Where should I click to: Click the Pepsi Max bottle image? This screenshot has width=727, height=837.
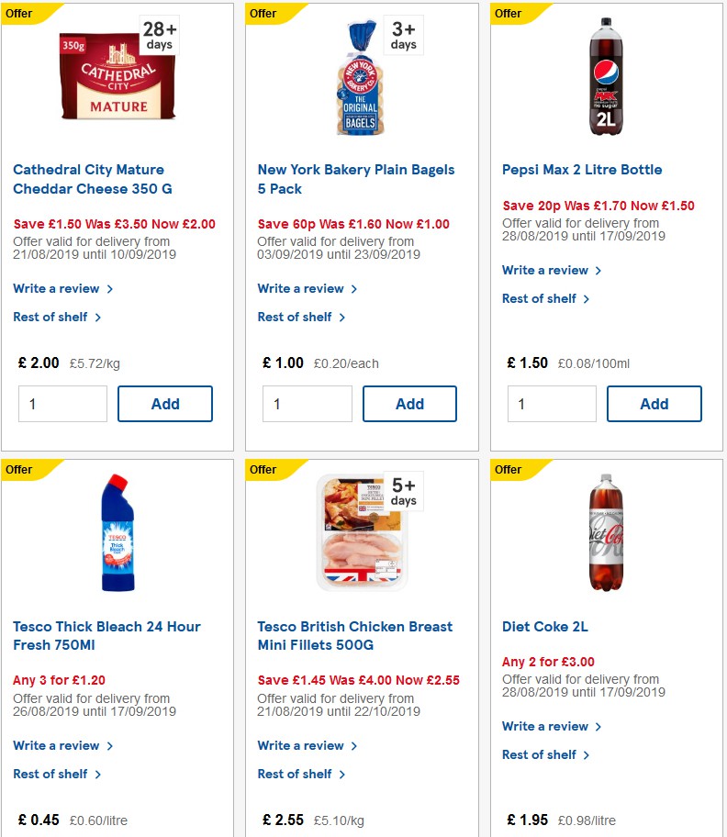pos(607,78)
